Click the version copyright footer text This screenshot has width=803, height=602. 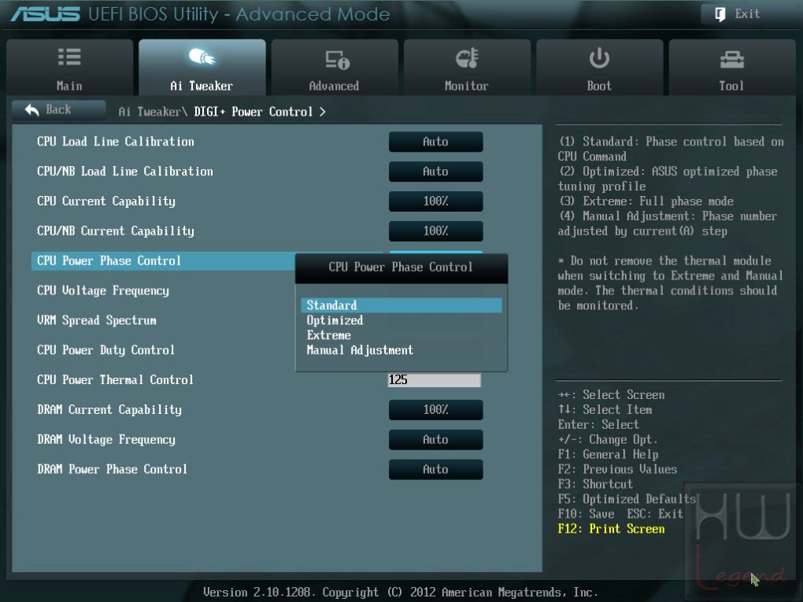point(401,593)
